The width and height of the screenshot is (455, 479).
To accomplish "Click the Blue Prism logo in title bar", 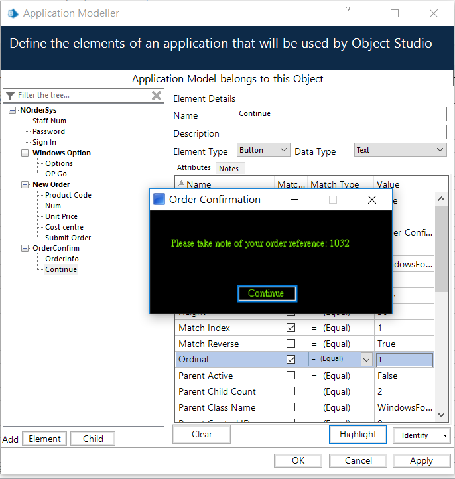I will (x=13, y=13).
